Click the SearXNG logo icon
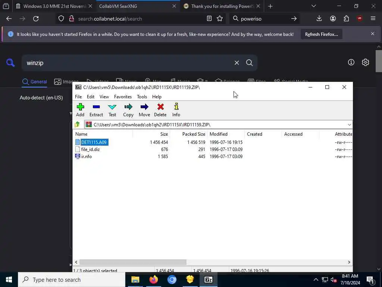This screenshot has width=382, height=287. tap(10, 63)
